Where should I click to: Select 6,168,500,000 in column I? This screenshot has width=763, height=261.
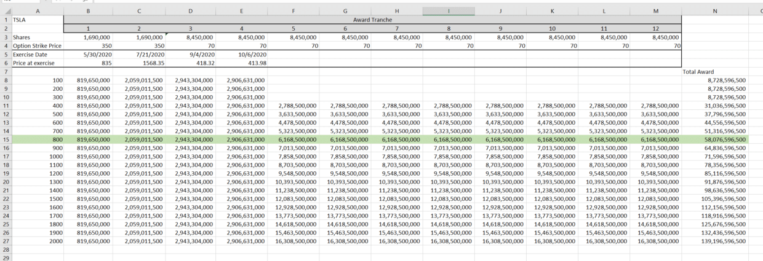[448, 140]
